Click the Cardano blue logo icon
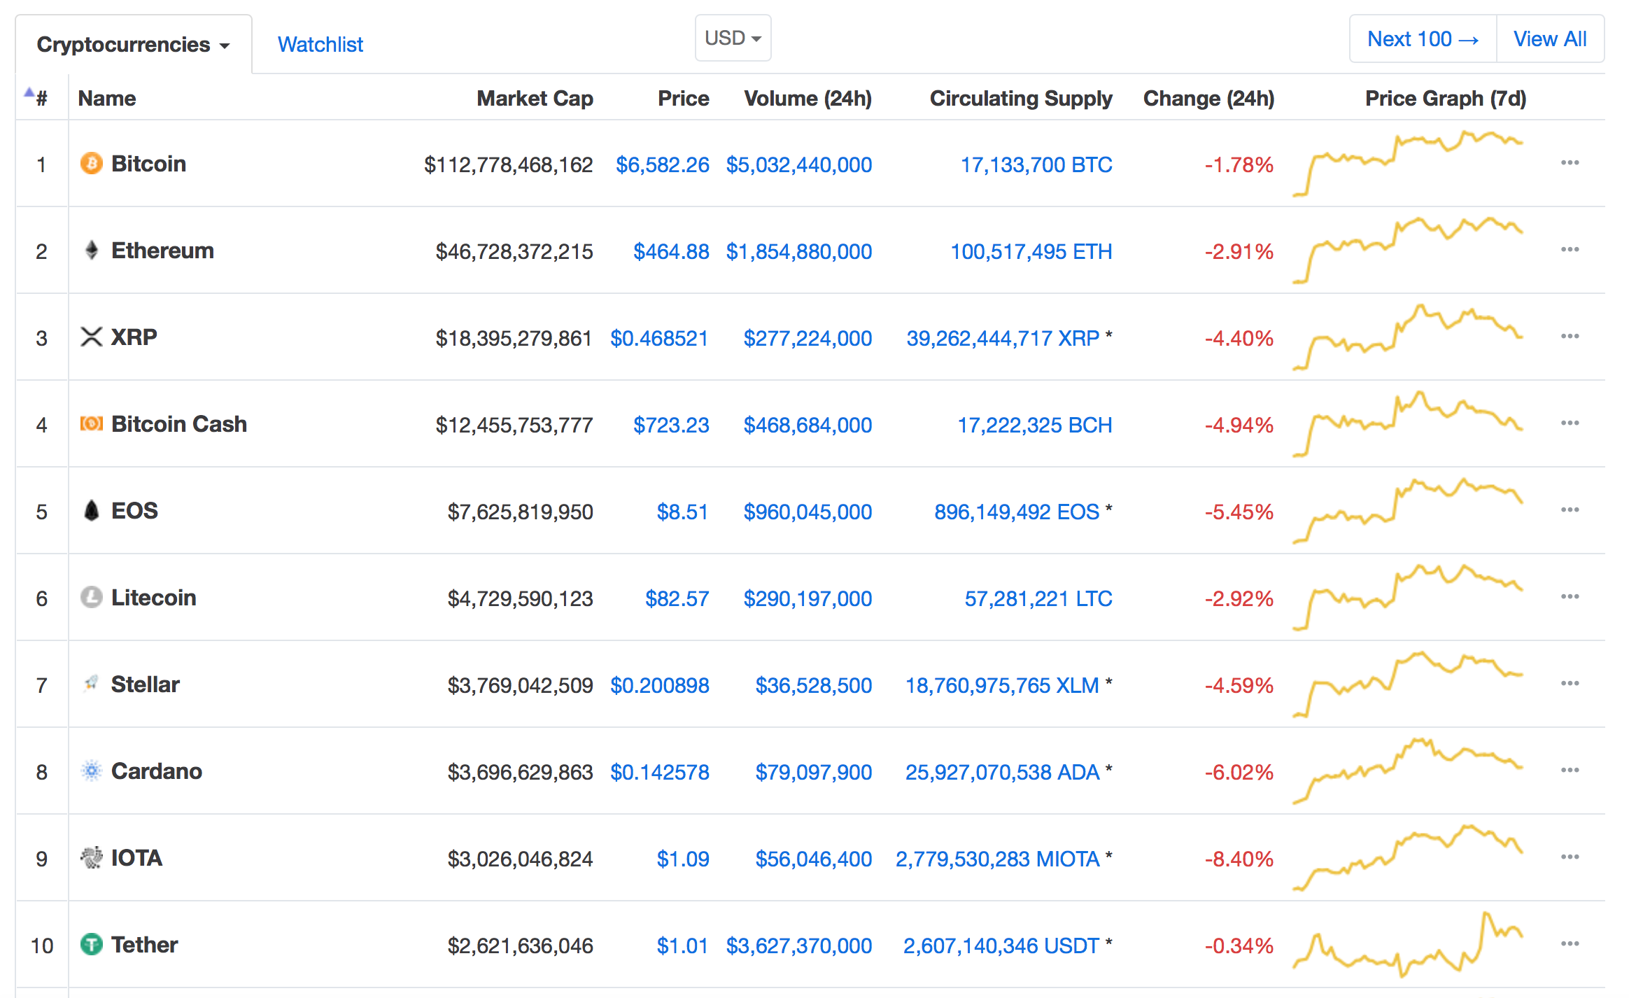Viewport: 1629px width, 998px height. tap(91, 771)
